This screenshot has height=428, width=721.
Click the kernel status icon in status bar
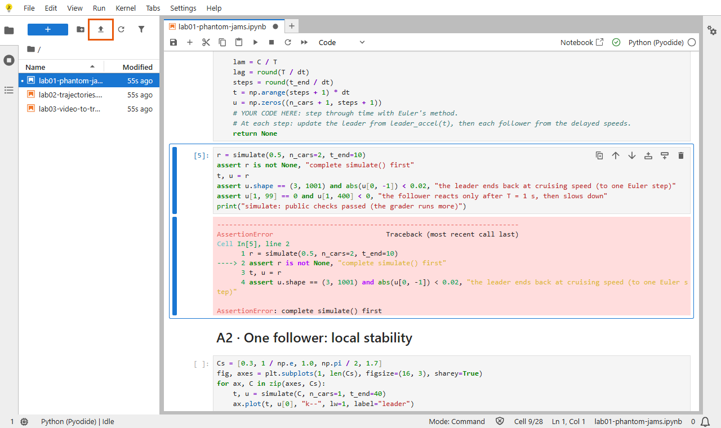(24, 421)
